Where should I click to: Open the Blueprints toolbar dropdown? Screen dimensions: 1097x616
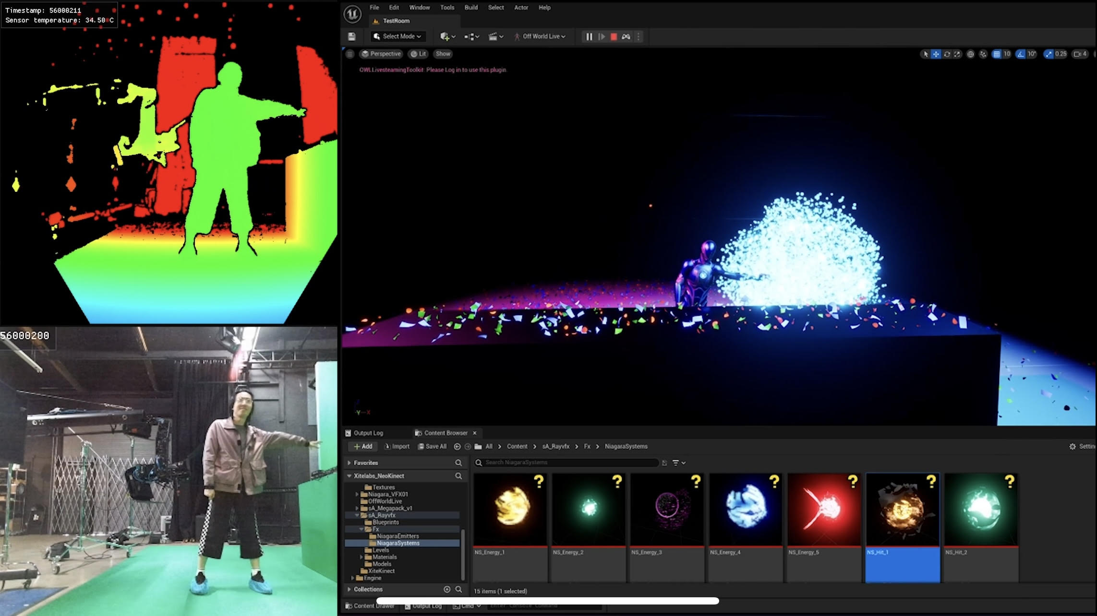click(x=472, y=36)
